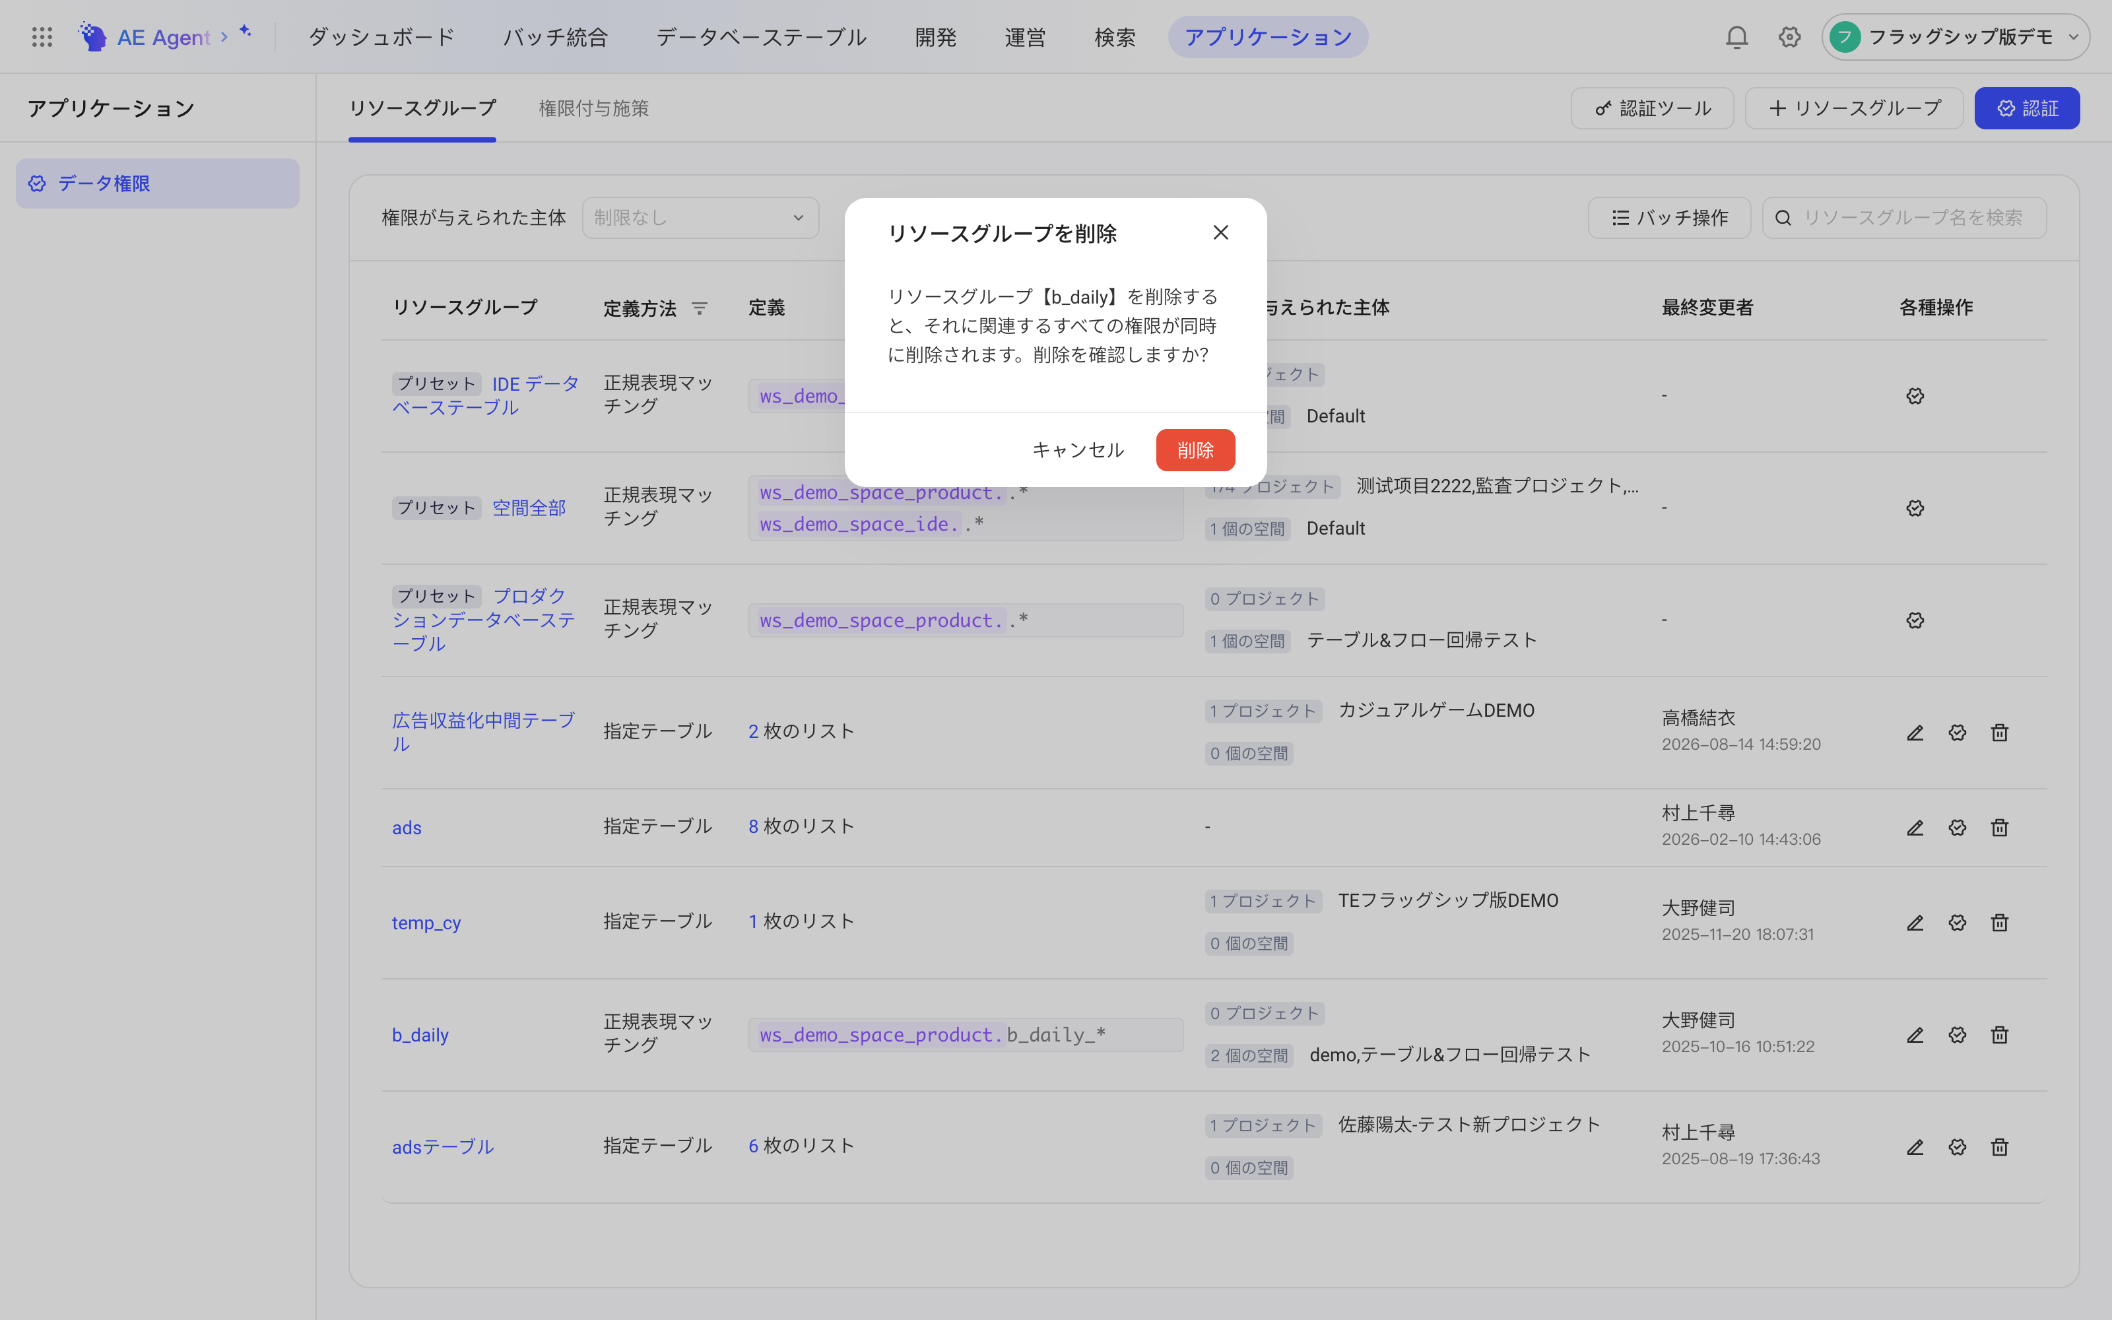The width and height of the screenshot is (2112, 1320).
Task: Focus the リソースグループ名を検索 search field
Action: coord(1904,217)
